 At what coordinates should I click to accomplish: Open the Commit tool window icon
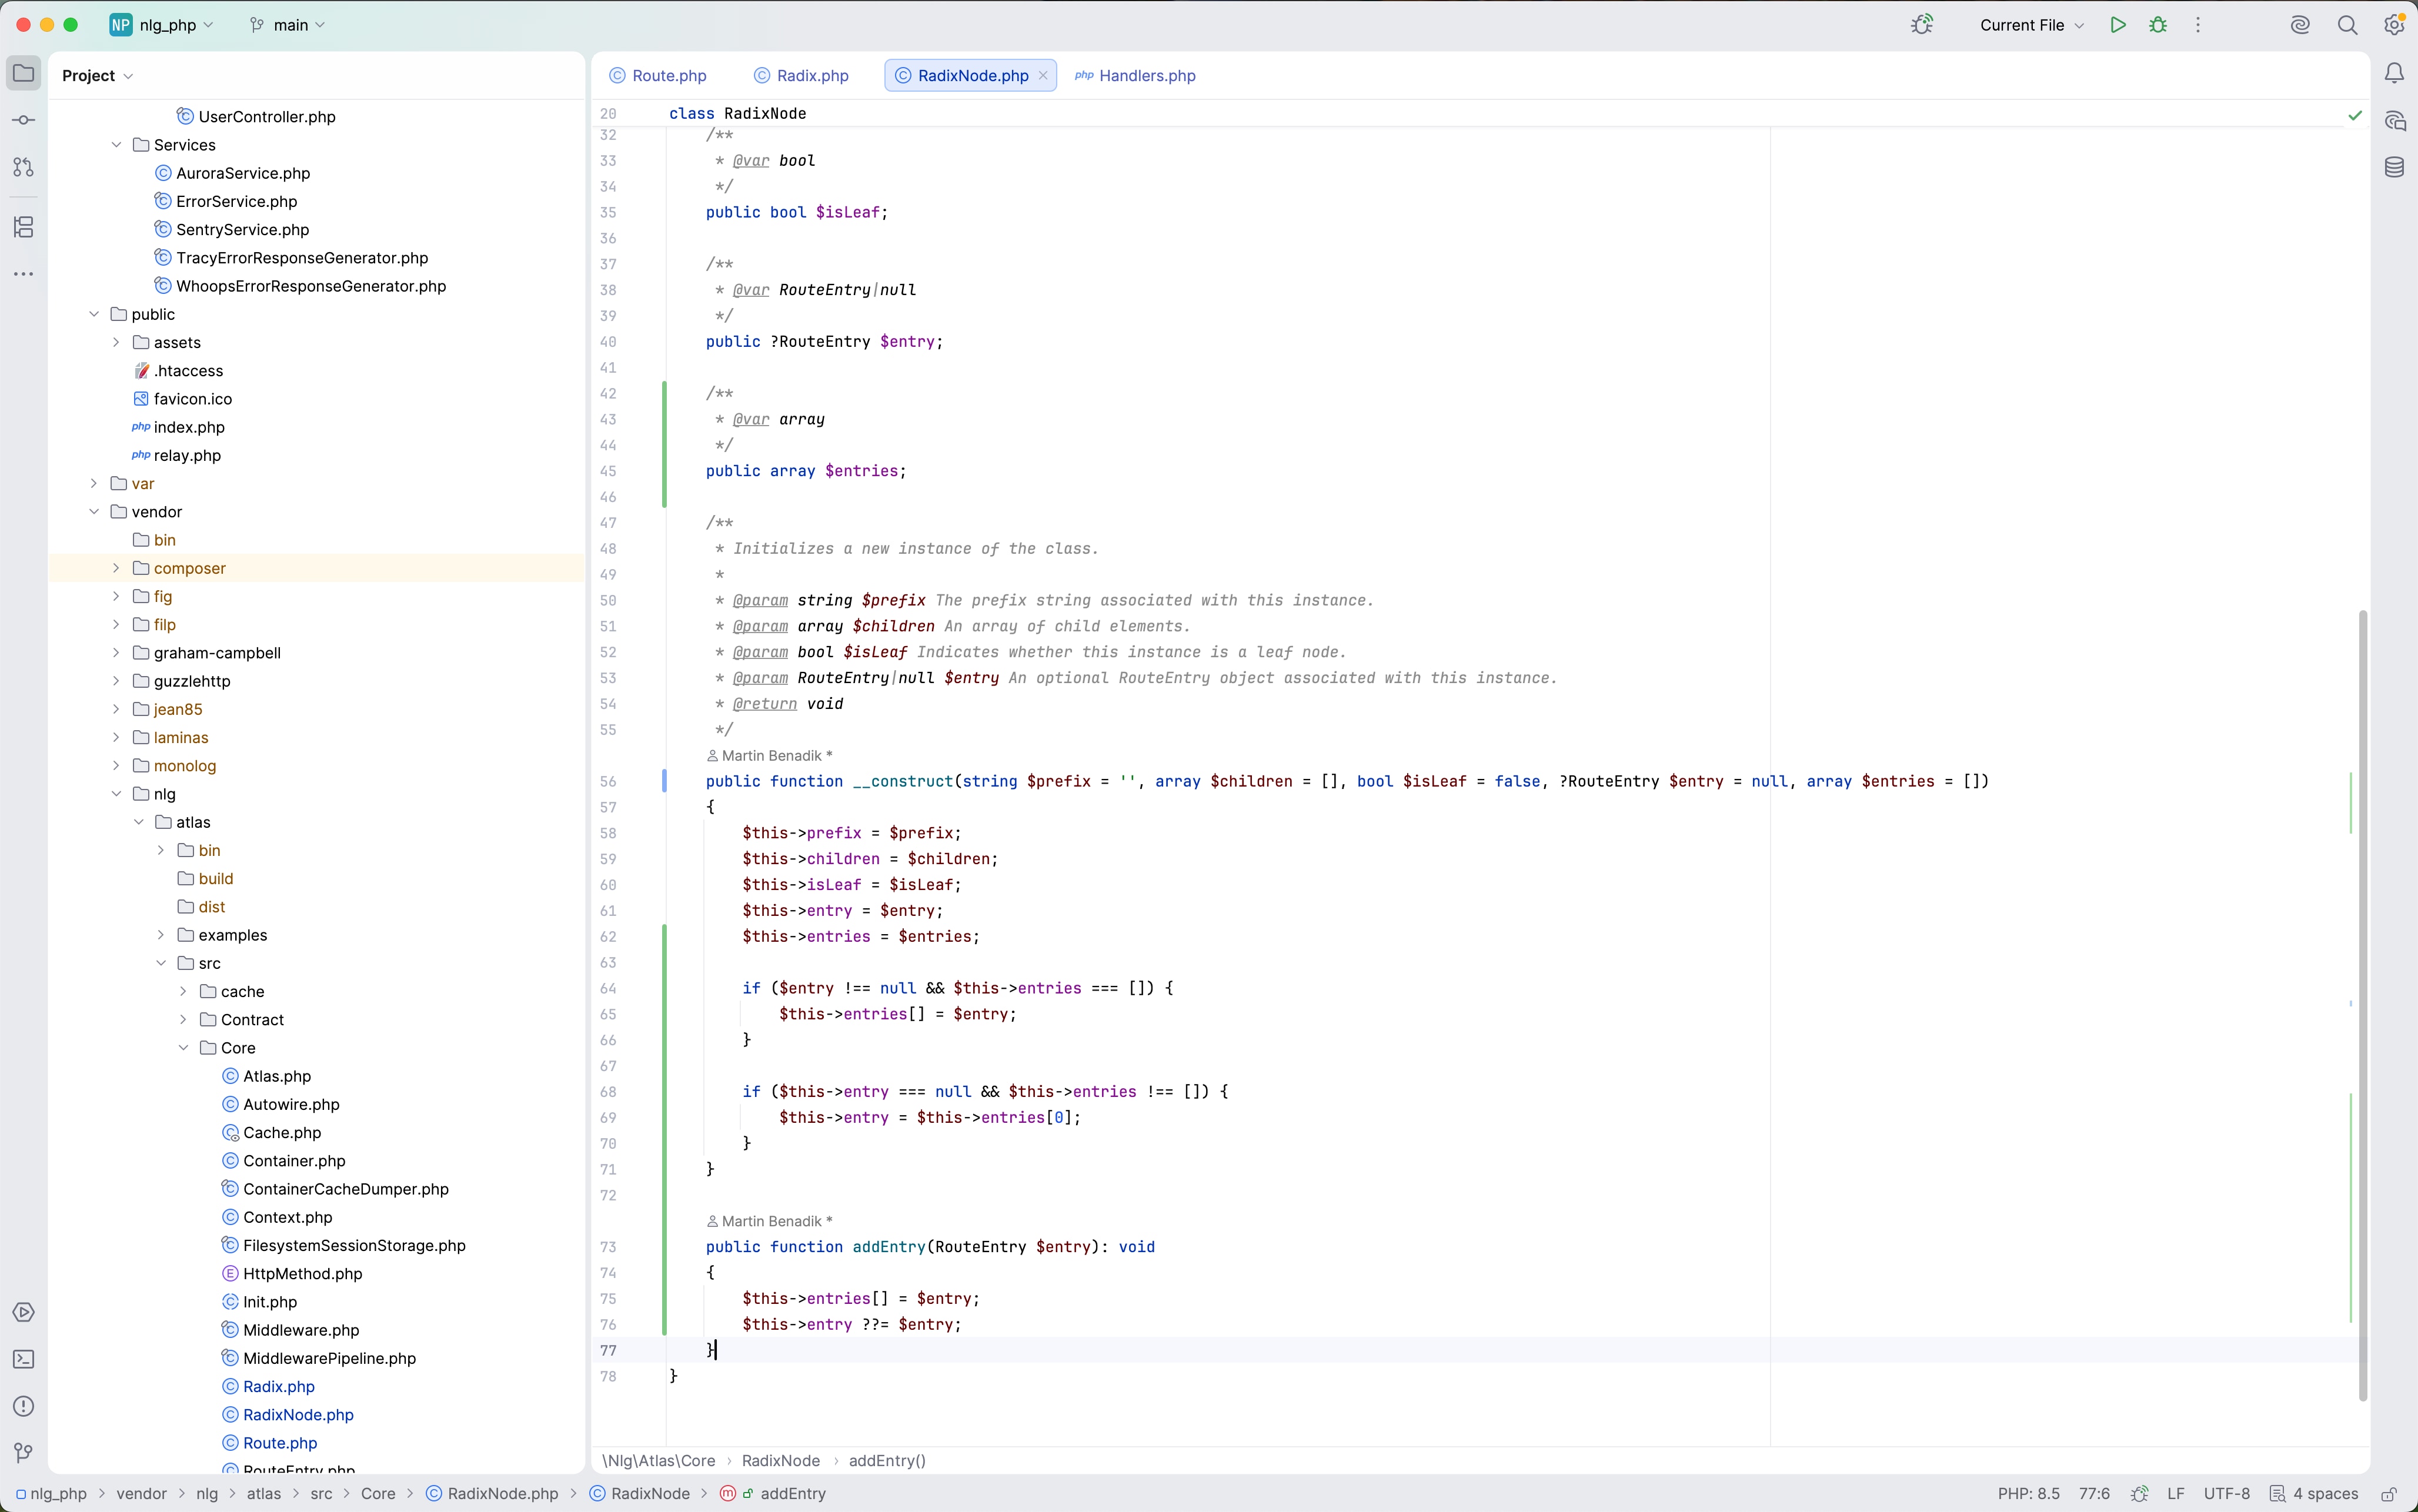pyautogui.click(x=24, y=120)
